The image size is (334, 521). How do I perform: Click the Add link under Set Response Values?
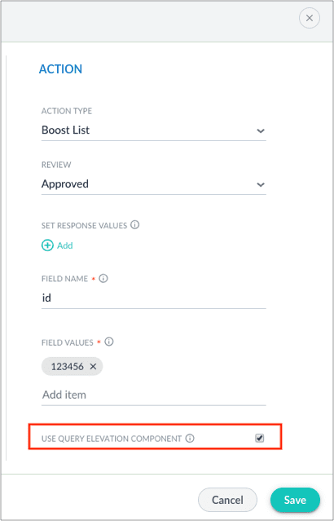click(64, 245)
